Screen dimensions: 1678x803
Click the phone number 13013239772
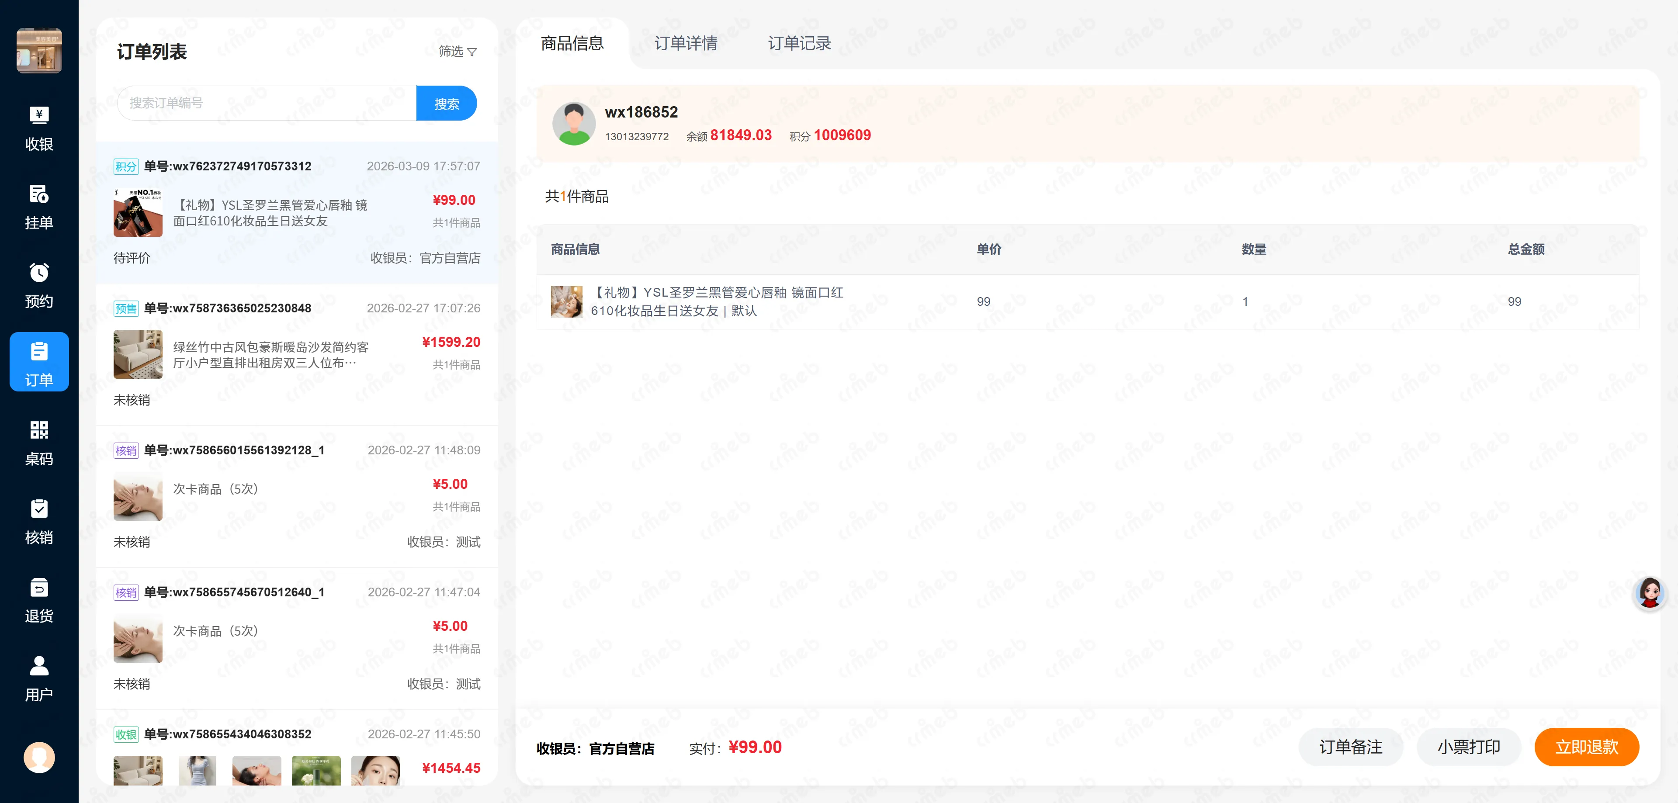pyautogui.click(x=636, y=136)
